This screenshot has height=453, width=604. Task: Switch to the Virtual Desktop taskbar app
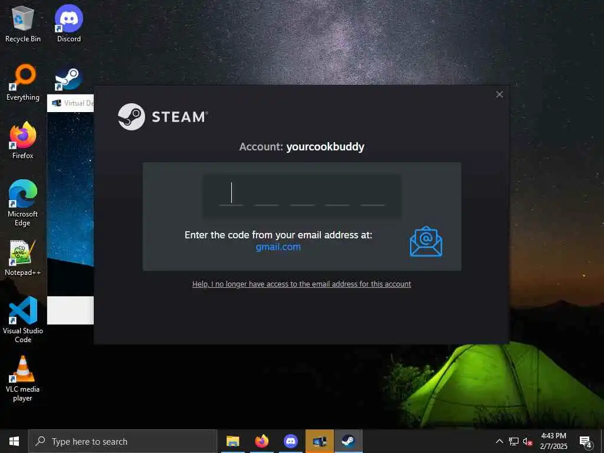point(319,441)
